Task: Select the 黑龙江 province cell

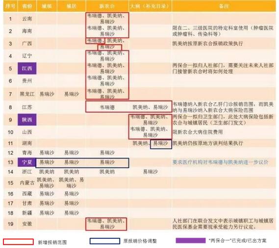Action: (27, 94)
